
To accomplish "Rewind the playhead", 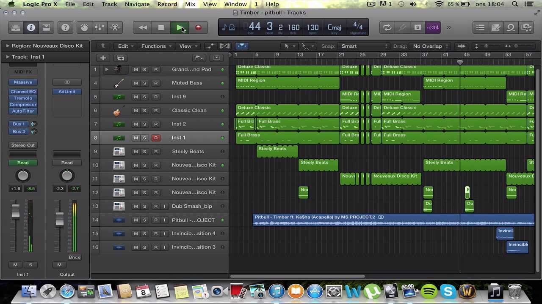I will (143, 27).
